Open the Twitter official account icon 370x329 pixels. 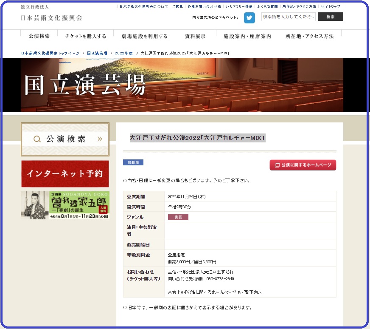249,18
